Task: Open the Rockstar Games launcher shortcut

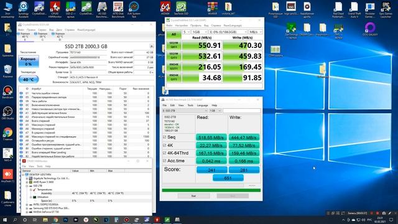Action: click(x=370, y=10)
